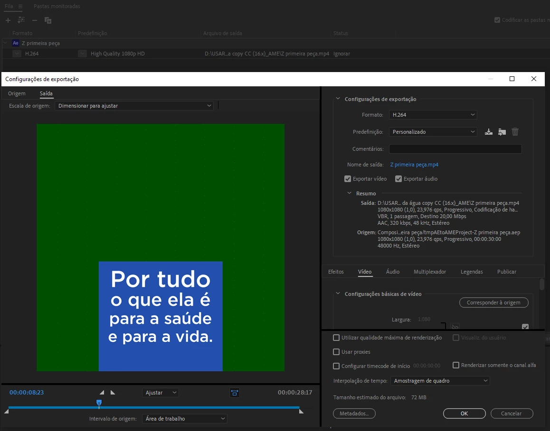Switch to the Origem tab

tap(17, 93)
